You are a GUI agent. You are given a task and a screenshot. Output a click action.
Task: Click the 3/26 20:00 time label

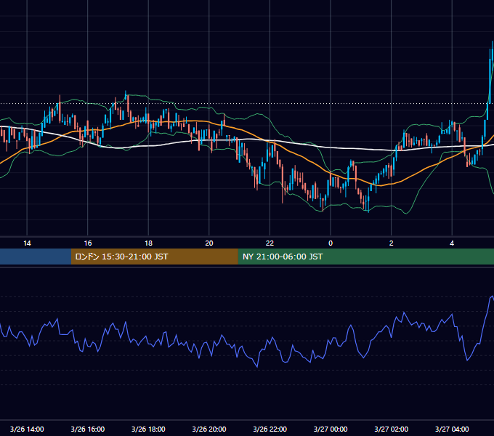coord(209,429)
